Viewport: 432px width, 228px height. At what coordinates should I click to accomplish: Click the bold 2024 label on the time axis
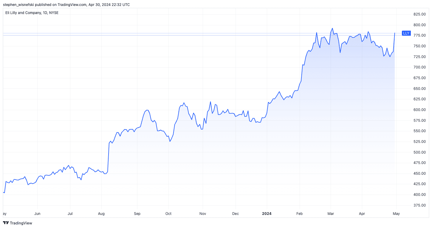[x=267, y=214]
